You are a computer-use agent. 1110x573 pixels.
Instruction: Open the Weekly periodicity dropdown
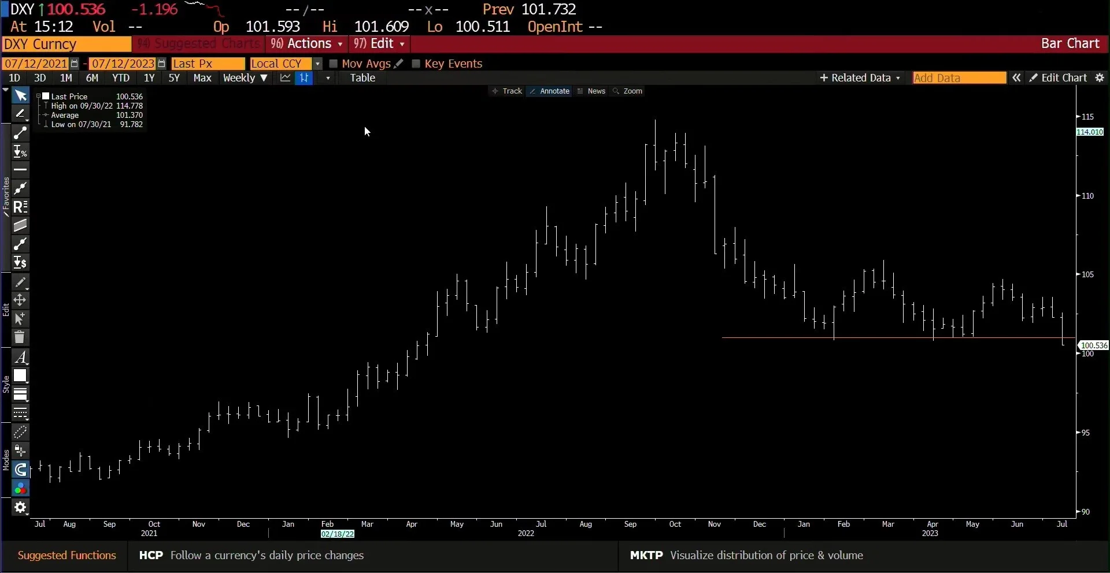point(245,78)
